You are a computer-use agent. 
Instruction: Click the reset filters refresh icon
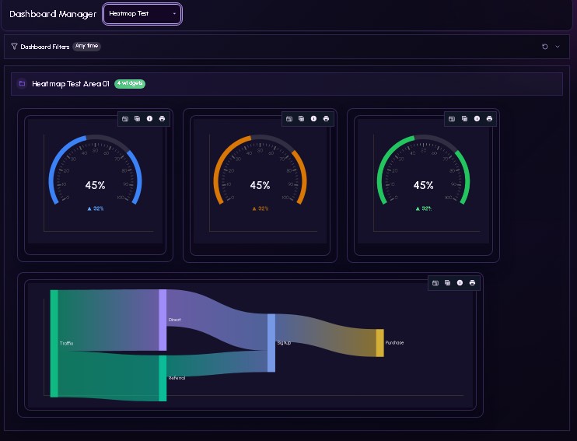[544, 47]
